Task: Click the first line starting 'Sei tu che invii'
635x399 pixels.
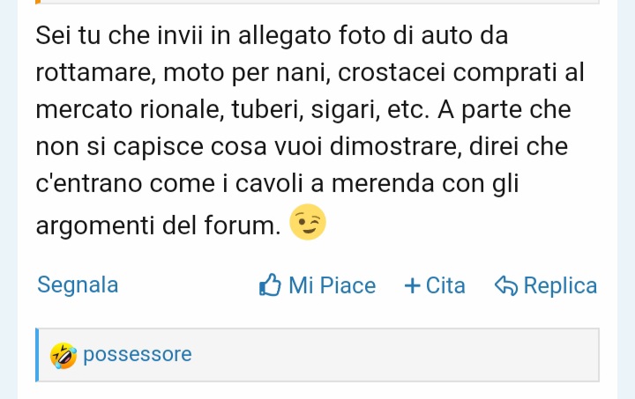Action: click(x=272, y=35)
